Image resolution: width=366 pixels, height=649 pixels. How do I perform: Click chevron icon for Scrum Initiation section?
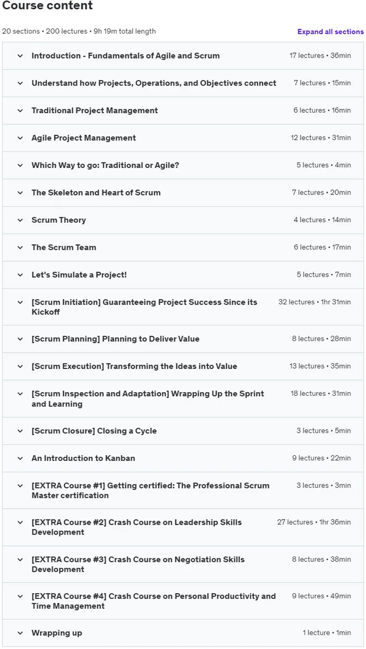point(20,302)
